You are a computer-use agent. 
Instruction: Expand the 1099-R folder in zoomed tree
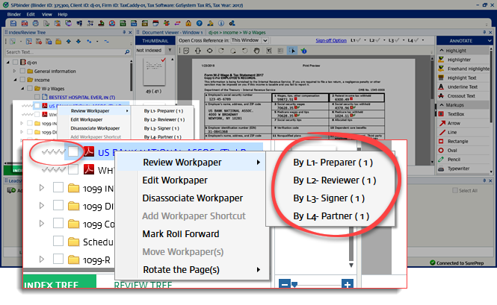point(42,259)
